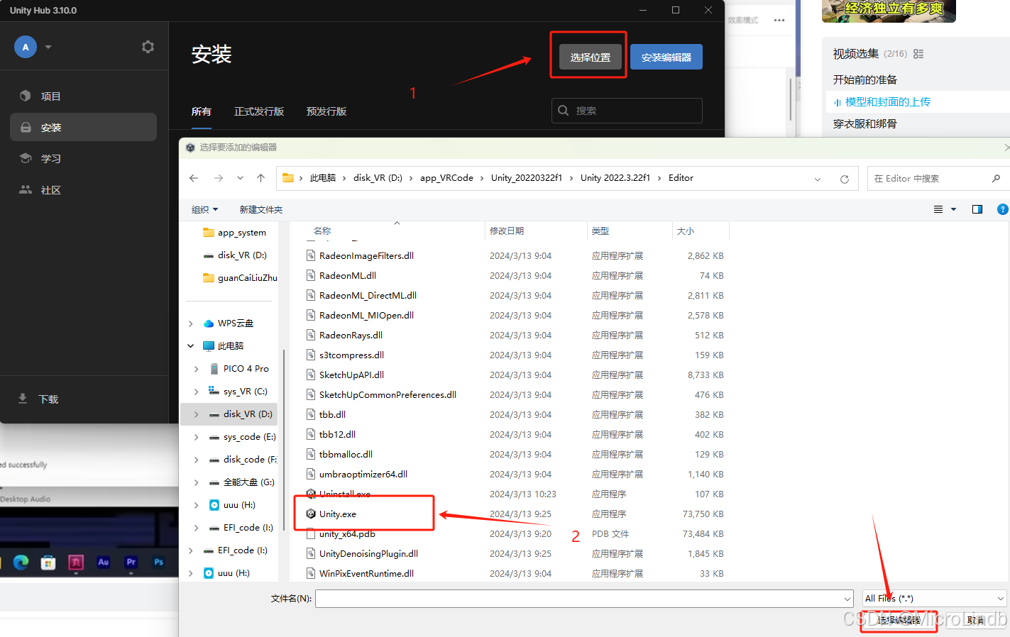Select unity_x64.pdb file
1010x637 pixels.
click(347, 533)
